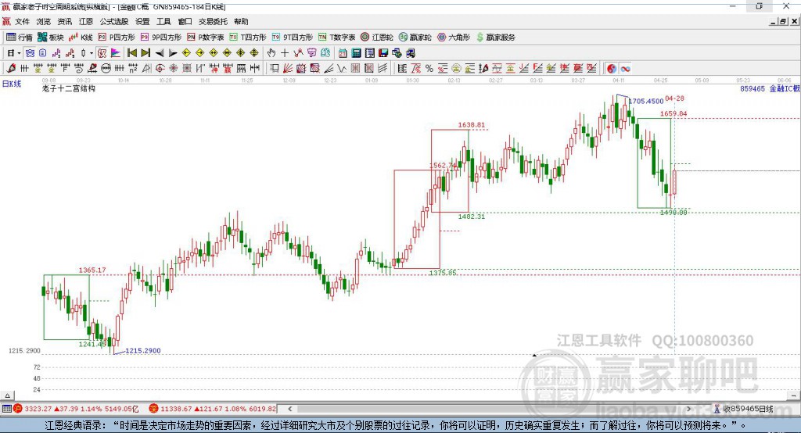
Task: Open the 窗口 menu
Action: point(185,21)
